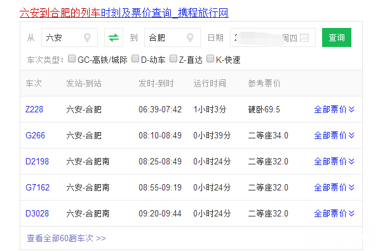This screenshot has height=252, width=385.
Task: Click the 06:39-07:42 time cell
Action: coord(160,109)
